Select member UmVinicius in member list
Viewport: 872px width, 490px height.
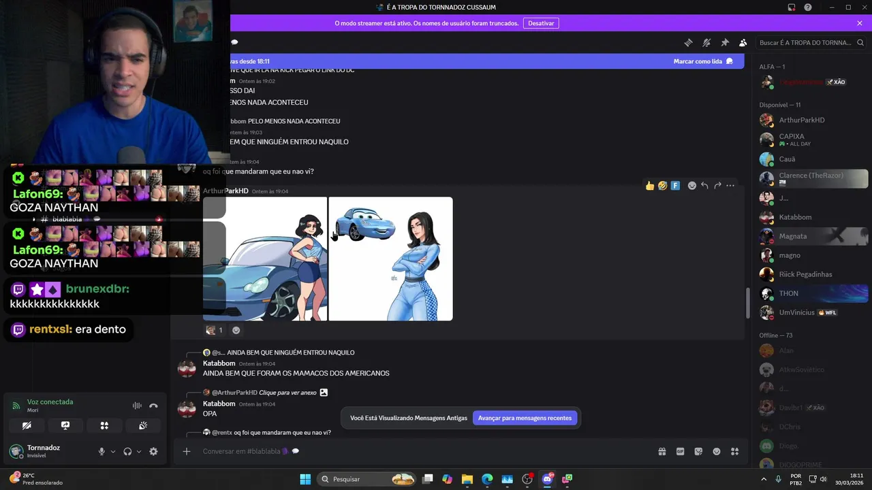point(812,312)
